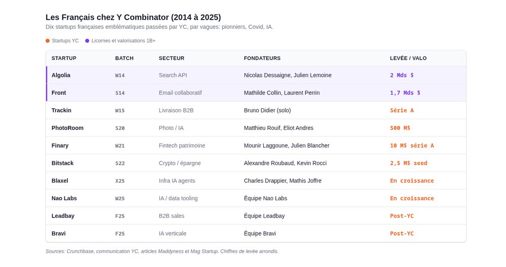Click Nao Labs' En croissance status
Viewport: 506px width, 267px height.
[412, 198]
